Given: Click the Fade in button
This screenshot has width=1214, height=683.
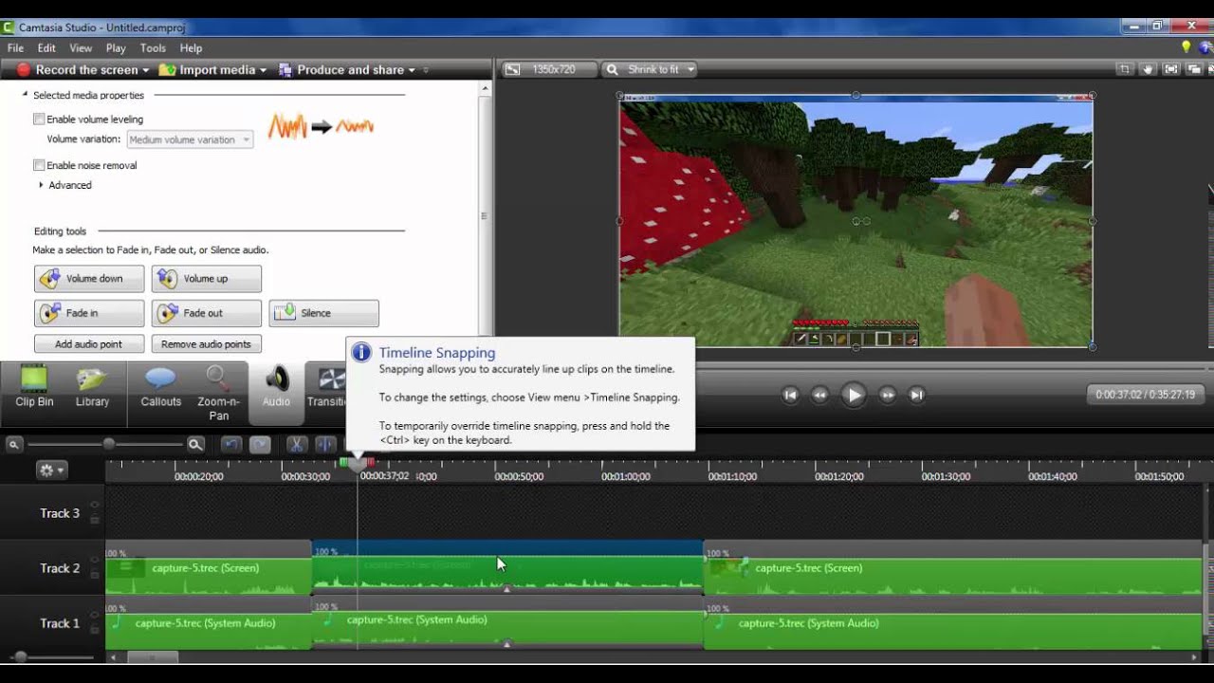Looking at the screenshot, I should [89, 313].
